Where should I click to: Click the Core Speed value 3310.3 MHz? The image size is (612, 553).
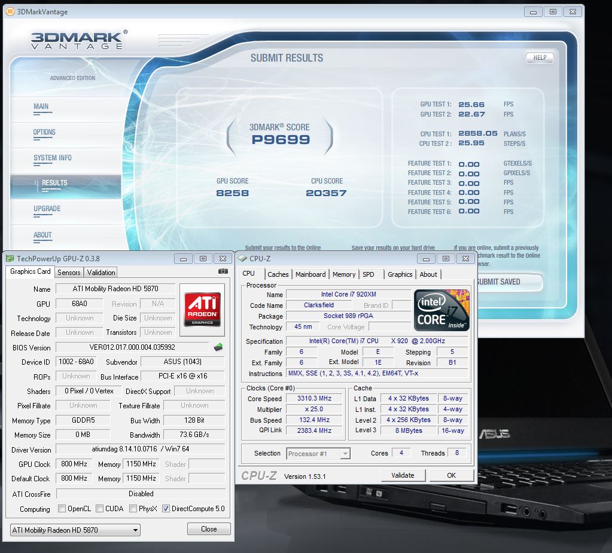coord(314,399)
